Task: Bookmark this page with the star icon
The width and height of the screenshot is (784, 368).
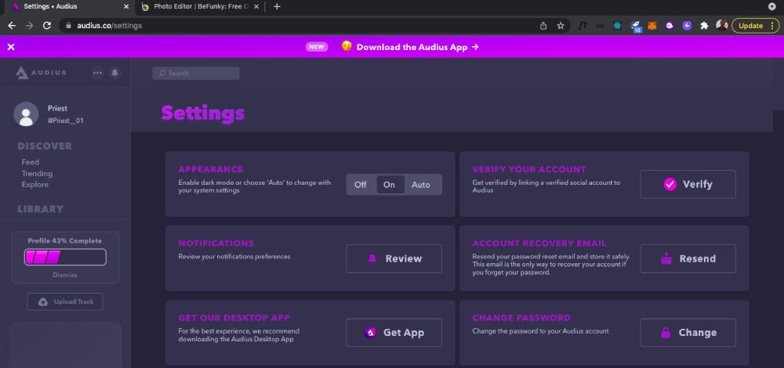Action: pos(561,25)
